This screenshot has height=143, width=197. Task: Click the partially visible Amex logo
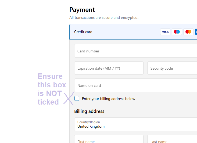(196, 32)
